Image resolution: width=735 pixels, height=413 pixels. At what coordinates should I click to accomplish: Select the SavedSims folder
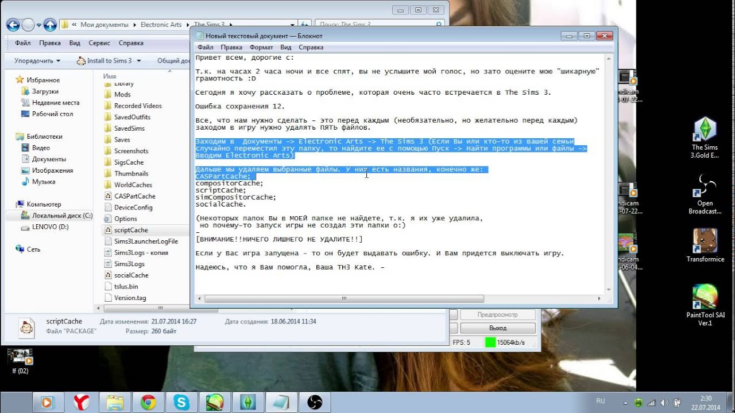[129, 128]
